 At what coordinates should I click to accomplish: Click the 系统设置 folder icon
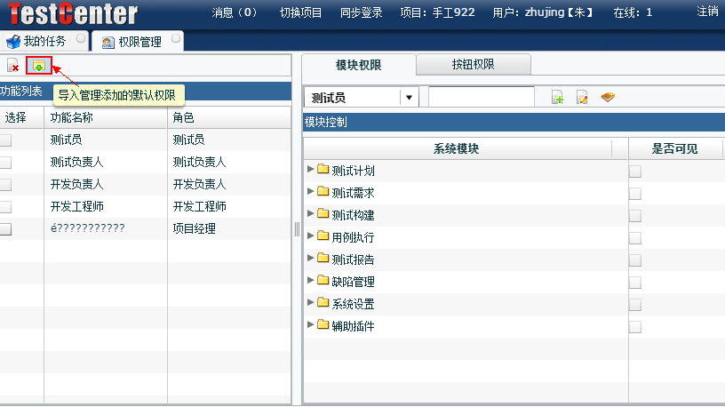click(x=323, y=303)
